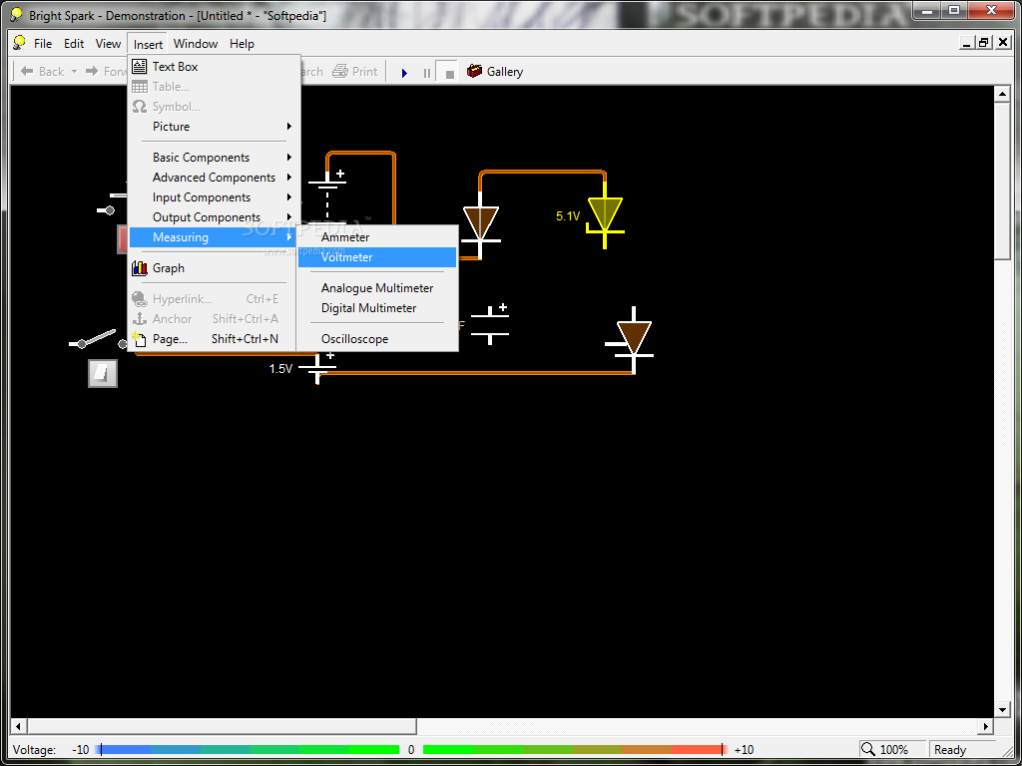Viewport: 1022px width, 766px height.
Task: Expand Advanced Components submenu
Action: click(215, 178)
